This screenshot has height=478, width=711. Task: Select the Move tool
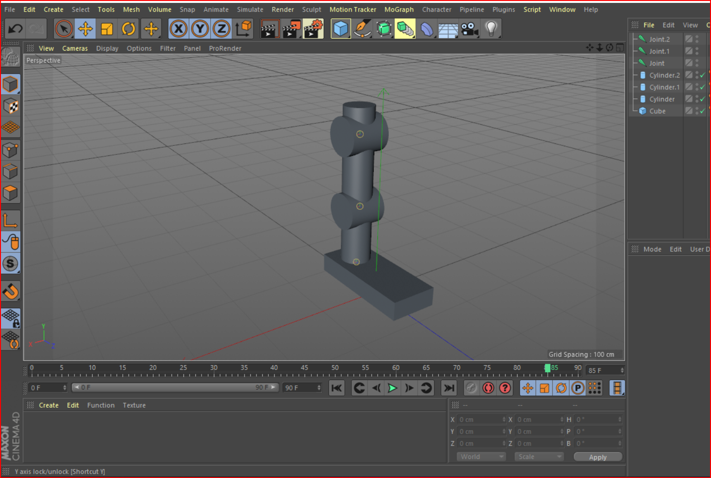tap(85, 29)
